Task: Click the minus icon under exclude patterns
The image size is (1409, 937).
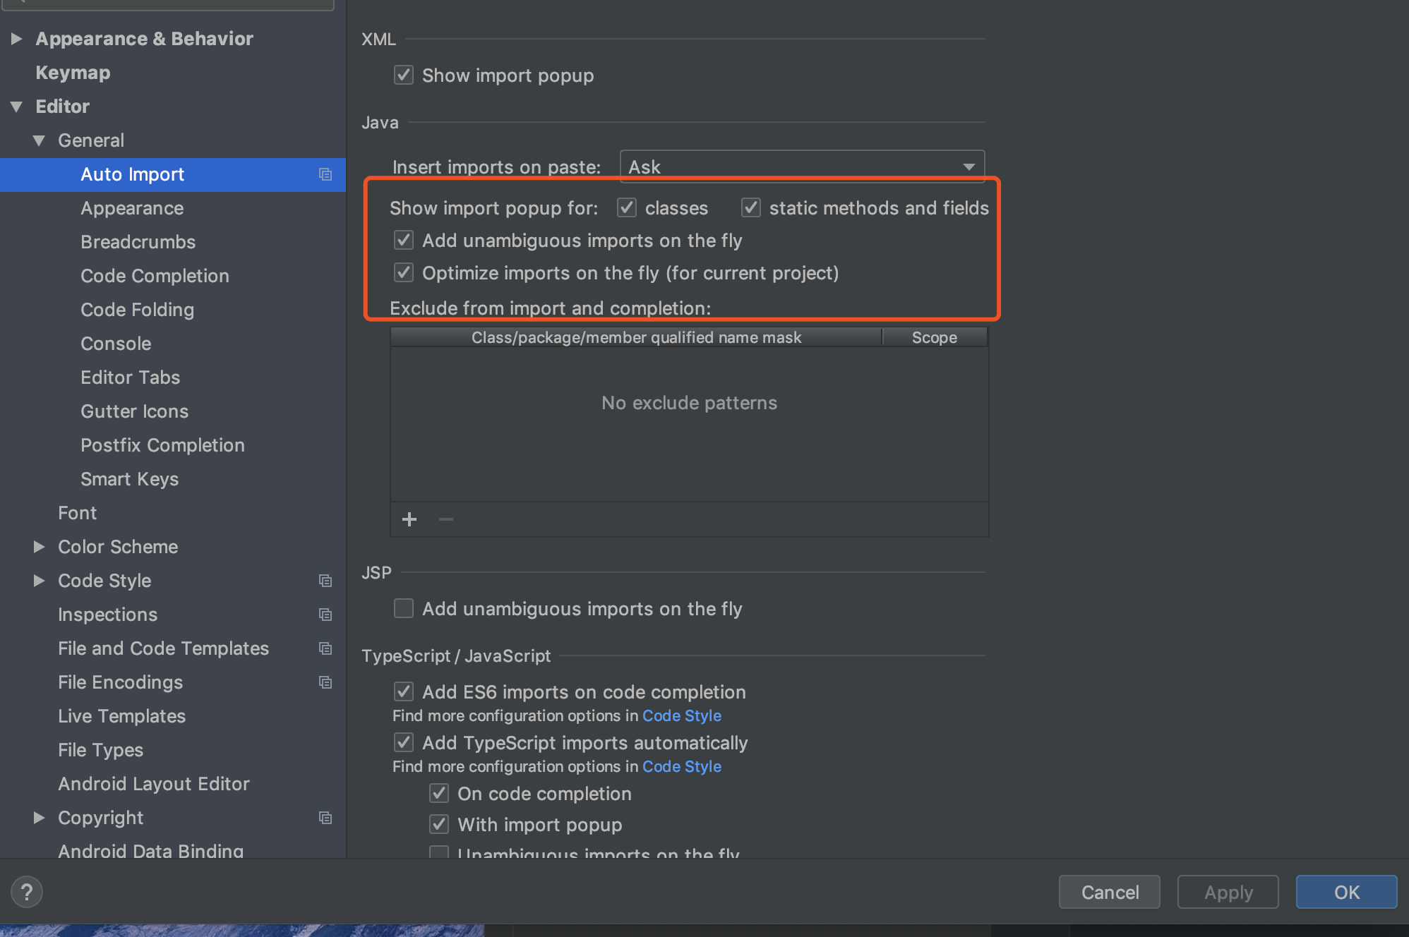Action: tap(446, 519)
